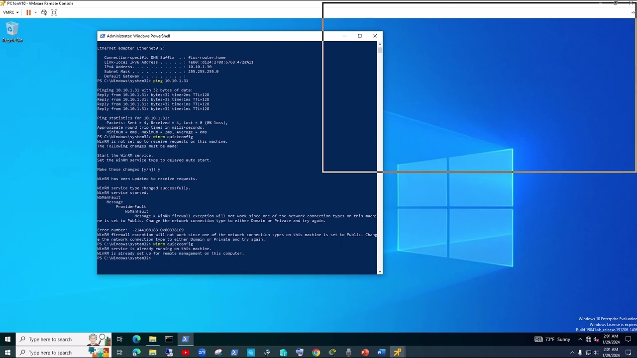Open Task View in the host taskbar
Screen dimensions: 637x358
119,353
